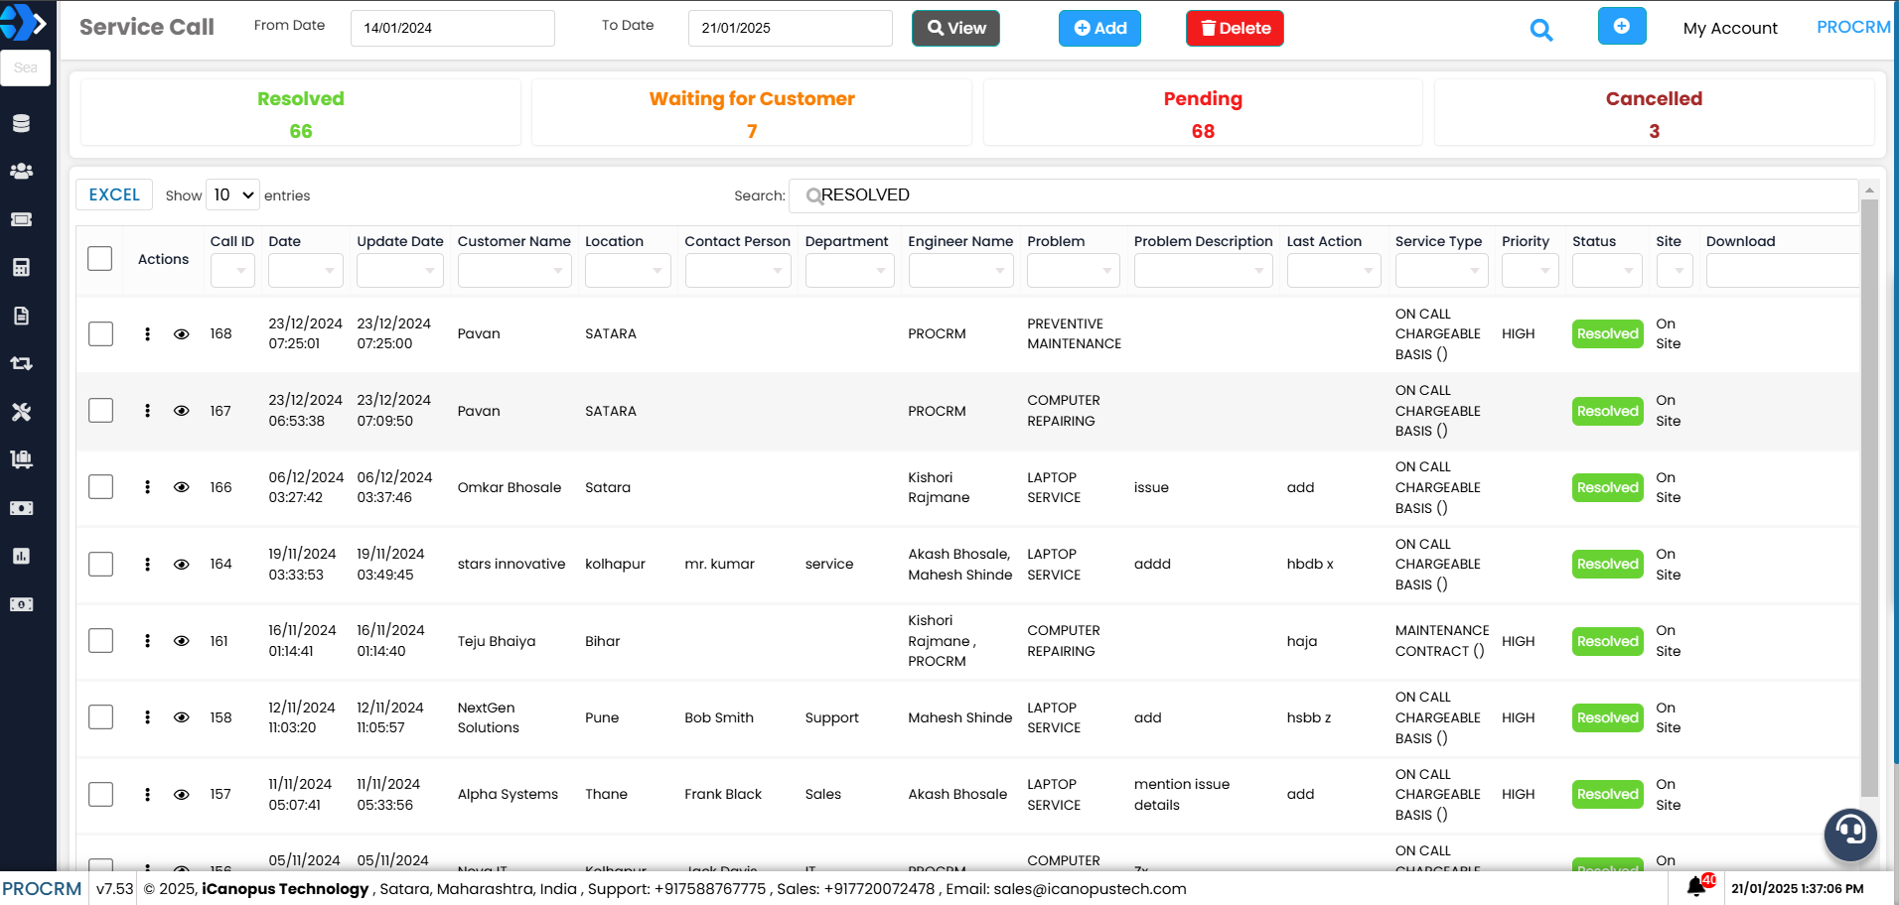
Task: Open the My Account menu
Action: tap(1729, 29)
